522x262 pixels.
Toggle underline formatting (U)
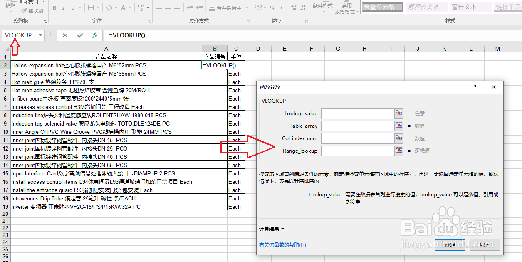[73, 7]
